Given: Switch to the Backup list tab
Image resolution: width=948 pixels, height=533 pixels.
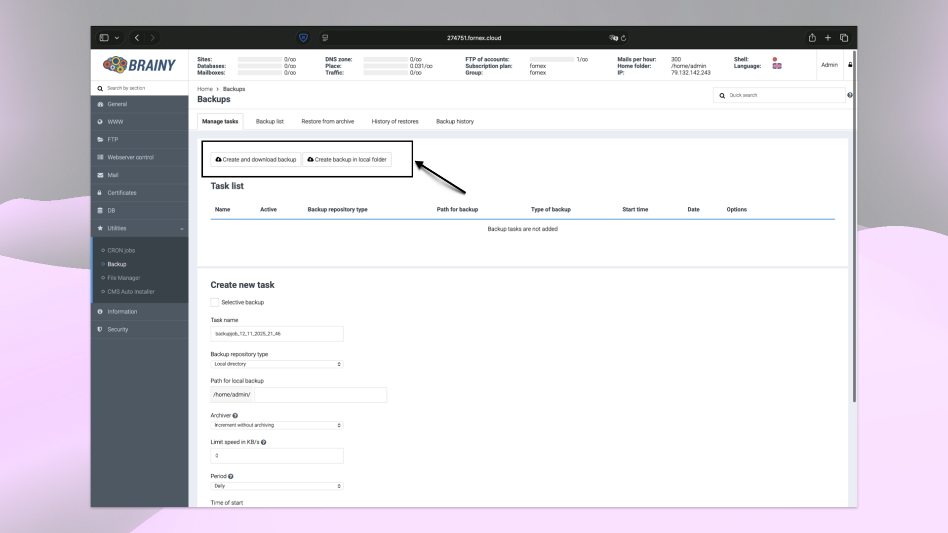Looking at the screenshot, I should click(x=270, y=121).
